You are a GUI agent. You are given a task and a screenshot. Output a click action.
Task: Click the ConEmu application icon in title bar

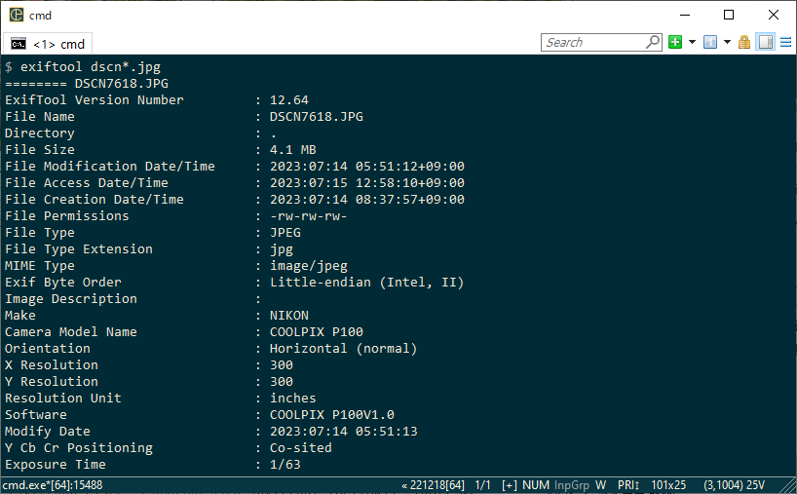pyautogui.click(x=17, y=15)
